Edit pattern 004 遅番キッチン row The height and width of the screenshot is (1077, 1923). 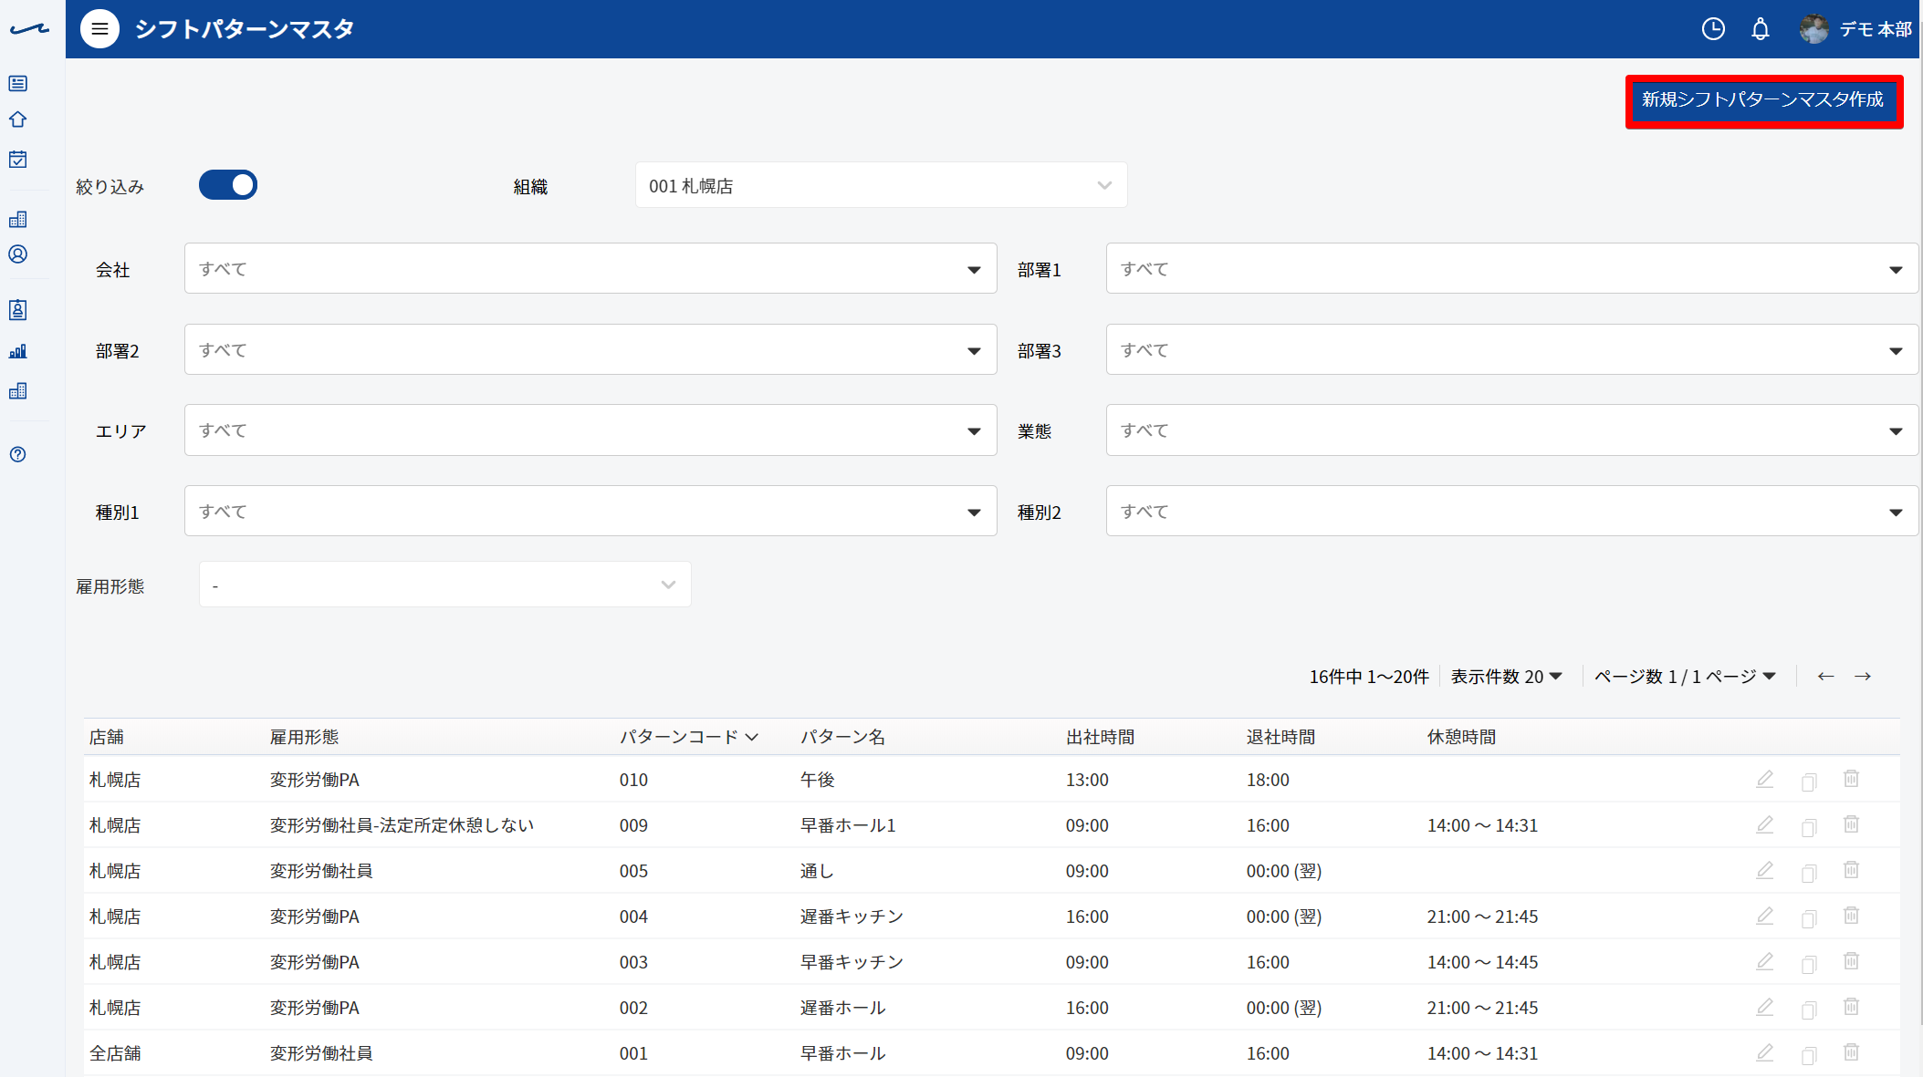coord(1765,916)
